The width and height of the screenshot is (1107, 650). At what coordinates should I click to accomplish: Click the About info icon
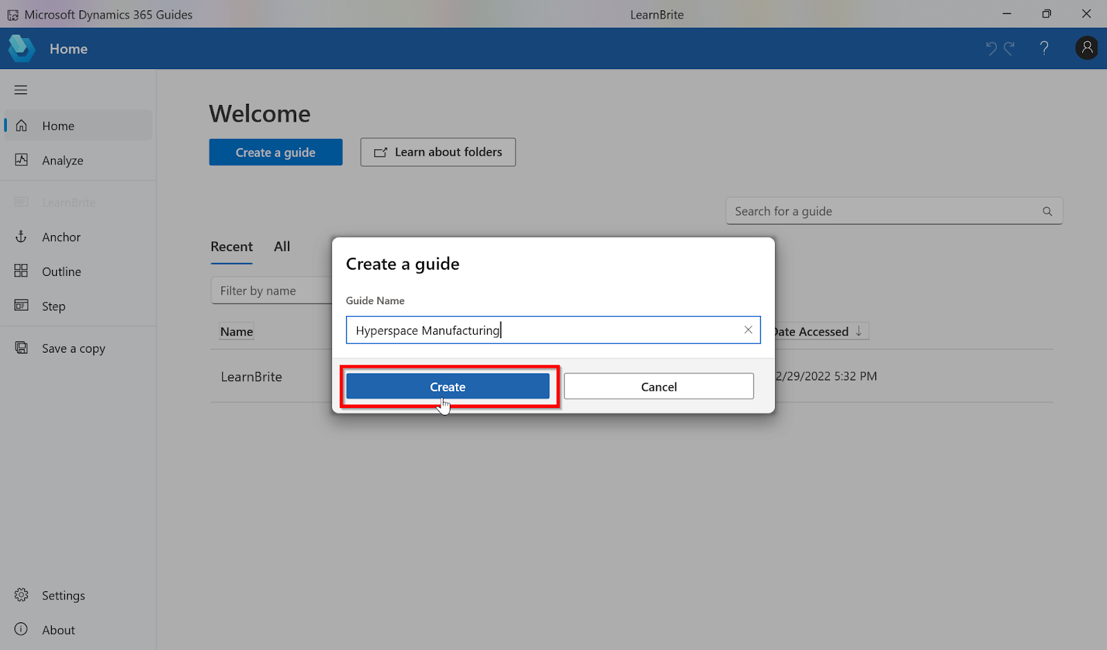point(21,629)
